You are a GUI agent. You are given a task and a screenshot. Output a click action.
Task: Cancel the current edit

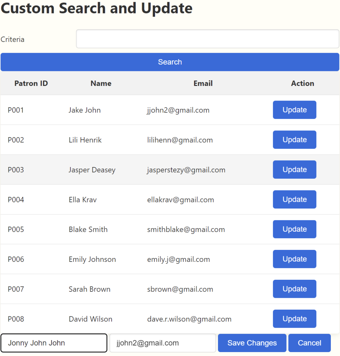click(309, 343)
